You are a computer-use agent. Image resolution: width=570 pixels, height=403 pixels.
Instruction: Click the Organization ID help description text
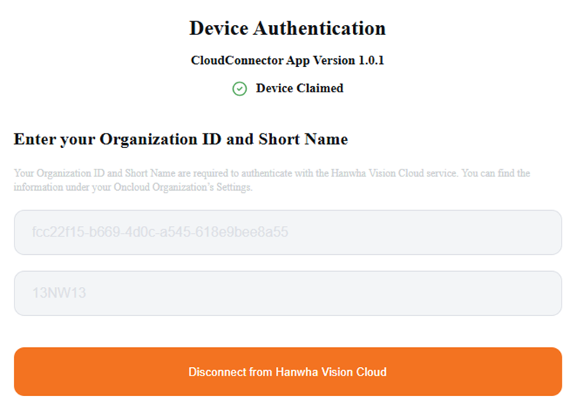coord(272,180)
